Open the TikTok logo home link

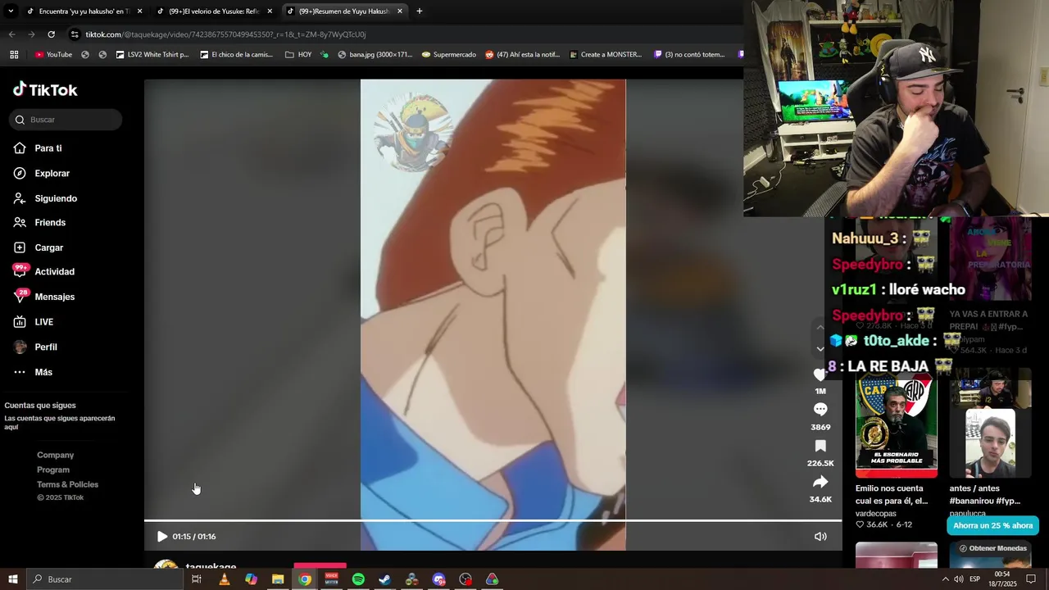coord(45,90)
